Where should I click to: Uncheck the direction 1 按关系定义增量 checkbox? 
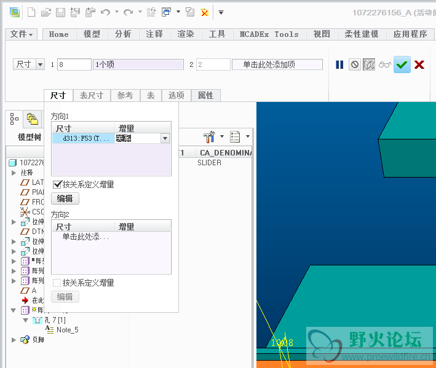tap(57, 184)
